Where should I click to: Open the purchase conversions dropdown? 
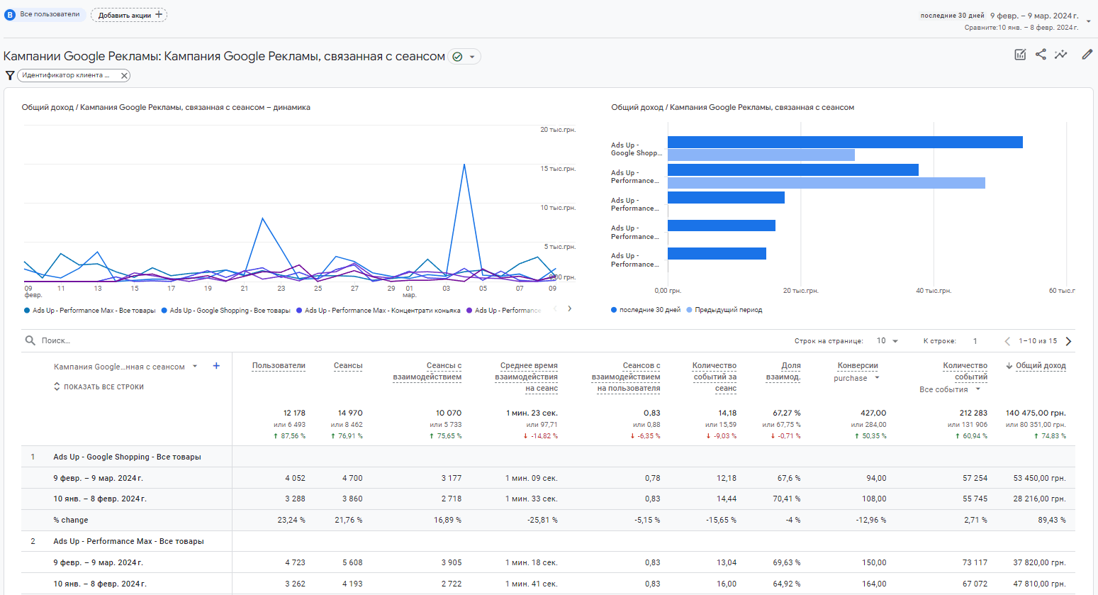pyautogui.click(x=877, y=378)
